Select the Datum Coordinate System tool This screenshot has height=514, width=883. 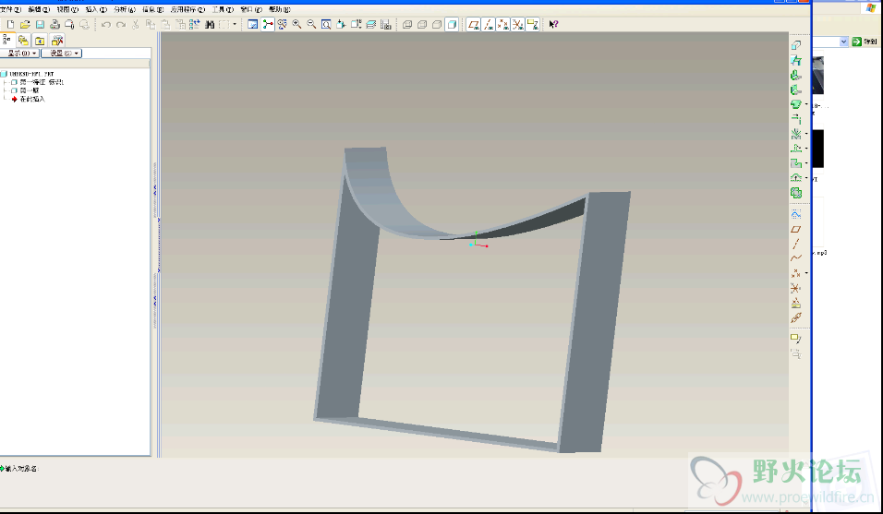(795, 288)
